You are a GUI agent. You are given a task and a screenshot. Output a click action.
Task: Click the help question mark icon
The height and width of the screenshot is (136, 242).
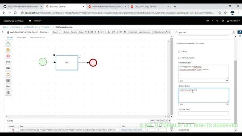[x=213, y=21]
